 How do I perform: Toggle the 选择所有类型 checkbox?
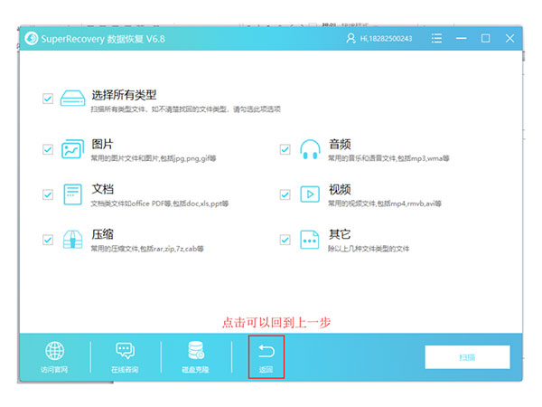pos(48,99)
